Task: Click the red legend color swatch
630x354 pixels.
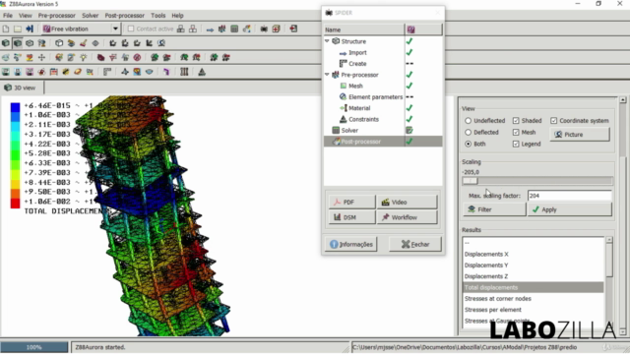Action: click(x=16, y=204)
